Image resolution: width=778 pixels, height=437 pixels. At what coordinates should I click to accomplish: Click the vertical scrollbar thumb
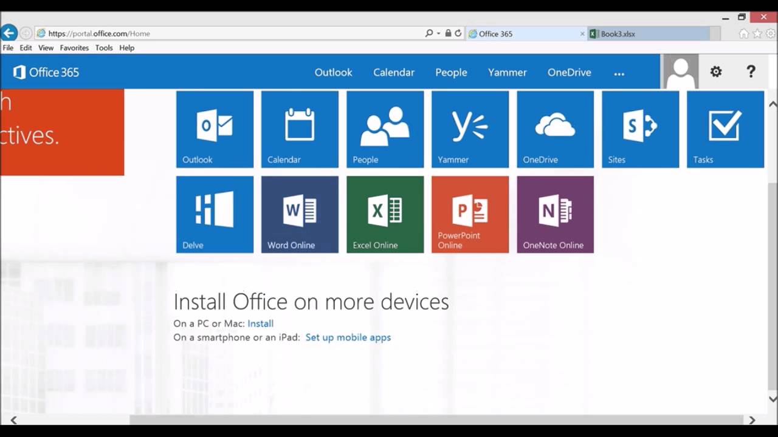pos(773,285)
